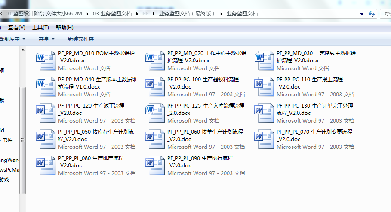Expand the 共享 dropdown in toolbar
Image resolution: width=391 pixels, height=212 pixels.
[x=46, y=39]
